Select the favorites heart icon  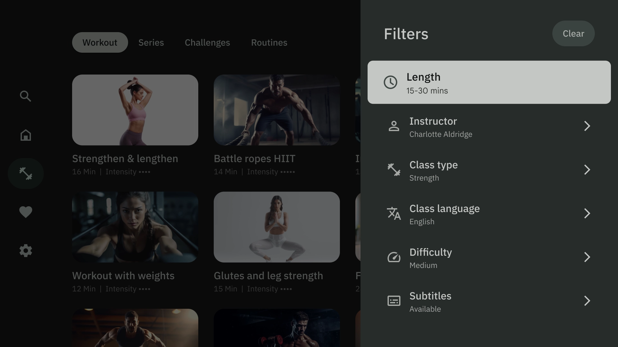tap(25, 212)
